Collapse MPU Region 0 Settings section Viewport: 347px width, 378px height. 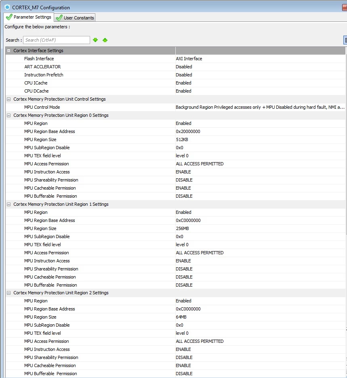pyautogui.click(x=8, y=115)
